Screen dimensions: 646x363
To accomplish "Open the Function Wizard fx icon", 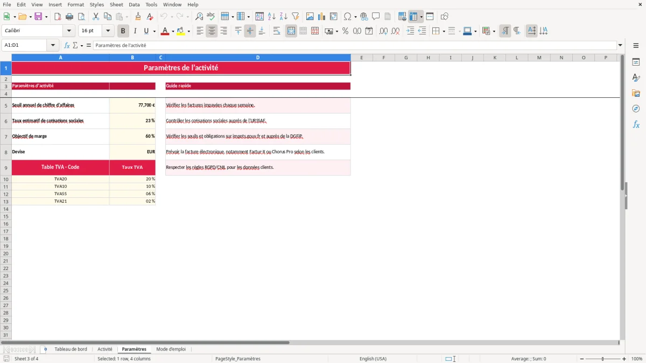I will coord(67,46).
